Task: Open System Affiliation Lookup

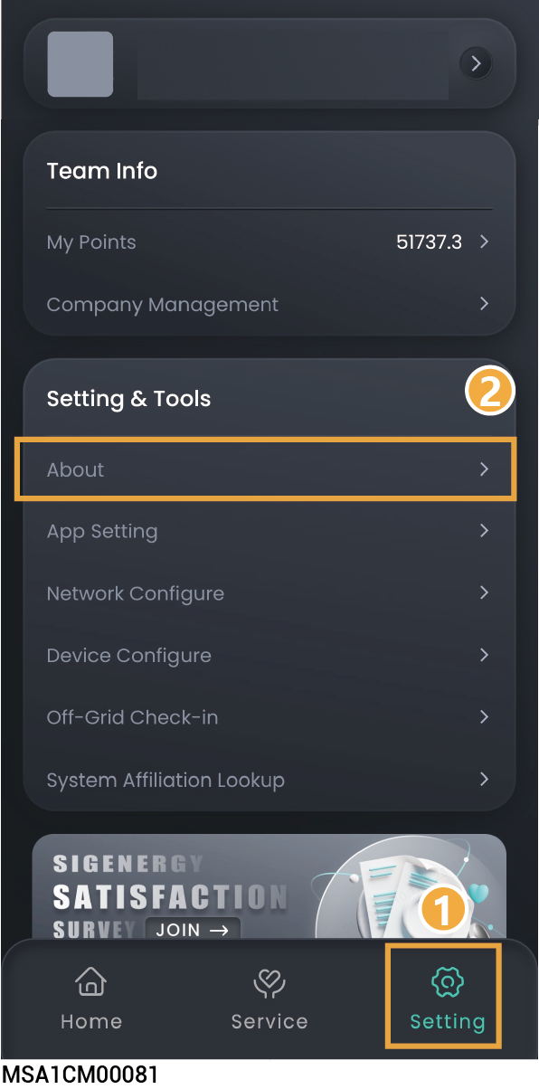Action: (x=269, y=780)
